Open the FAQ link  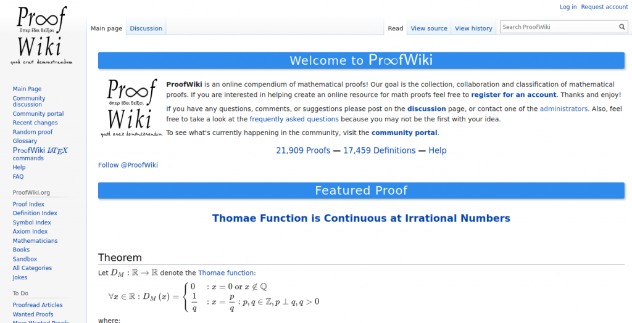[18, 176]
